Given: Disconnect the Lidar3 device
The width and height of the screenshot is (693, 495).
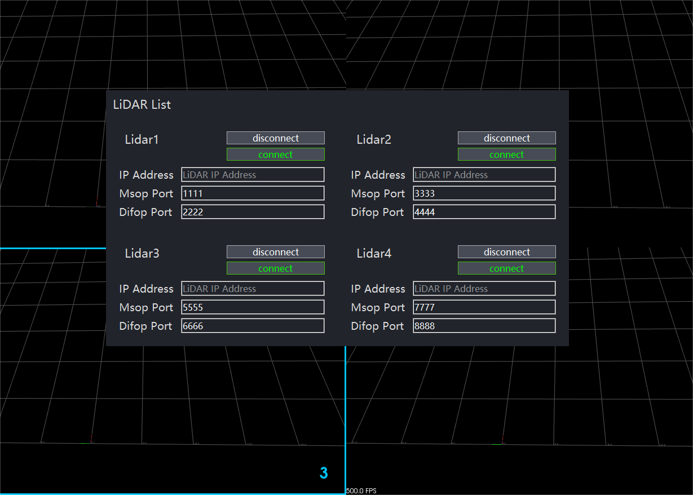Looking at the screenshot, I should coord(275,252).
